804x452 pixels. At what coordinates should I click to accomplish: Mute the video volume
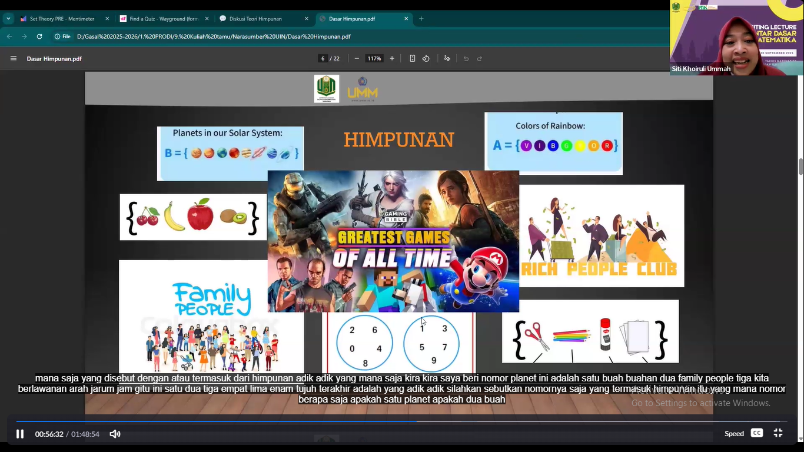pyautogui.click(x=115, y=434)
